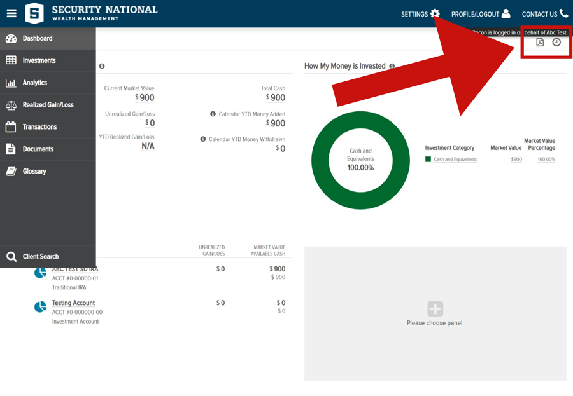Open pie chart icon for Testing Account
Screen dimensions: 573x396
click(x=40, y=306)
